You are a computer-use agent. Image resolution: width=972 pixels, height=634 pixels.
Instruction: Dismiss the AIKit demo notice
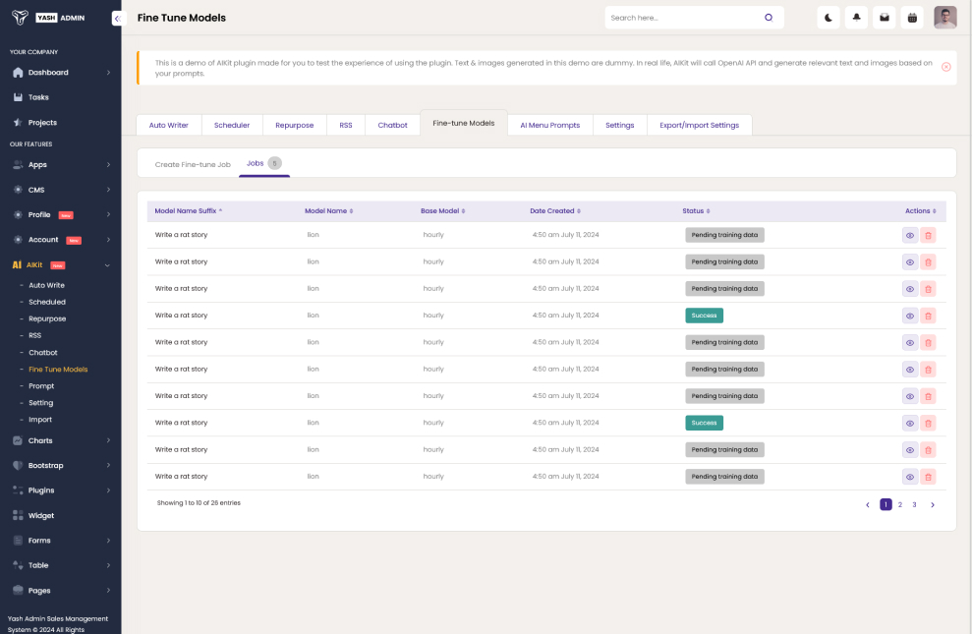tap(946, 67)
